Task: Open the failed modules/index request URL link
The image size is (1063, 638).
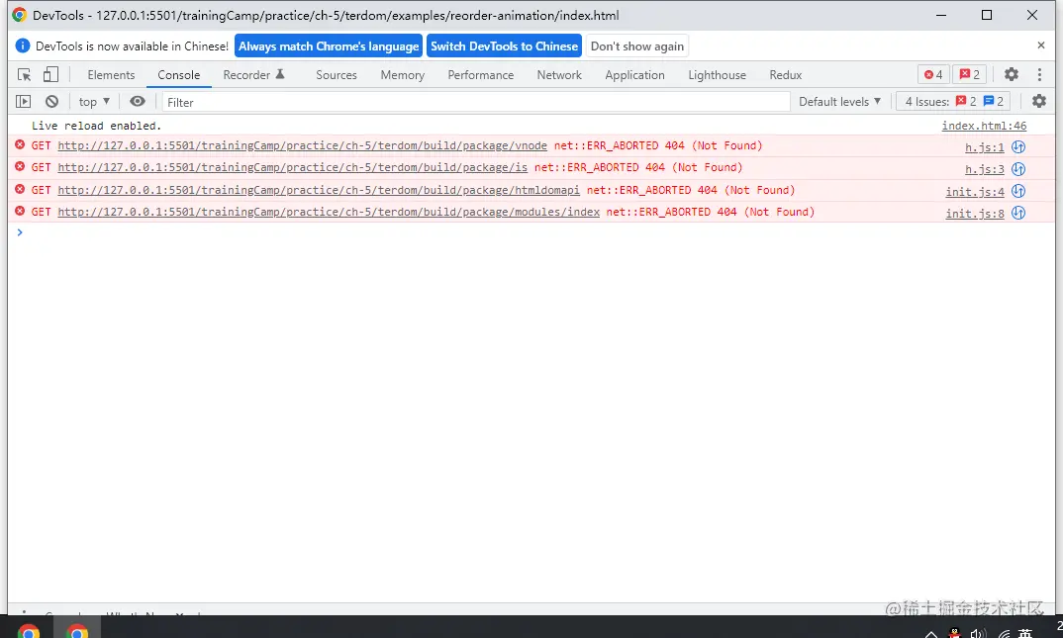Action: click(329, 212)
